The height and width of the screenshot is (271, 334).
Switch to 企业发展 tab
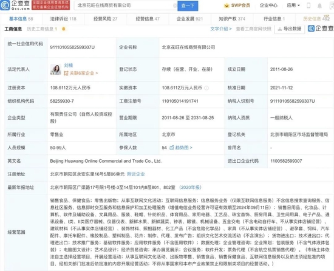coord(189,19)
